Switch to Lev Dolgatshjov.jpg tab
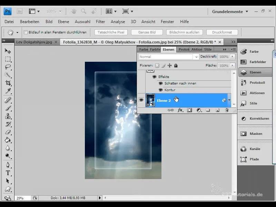 [x=34, y=42]
